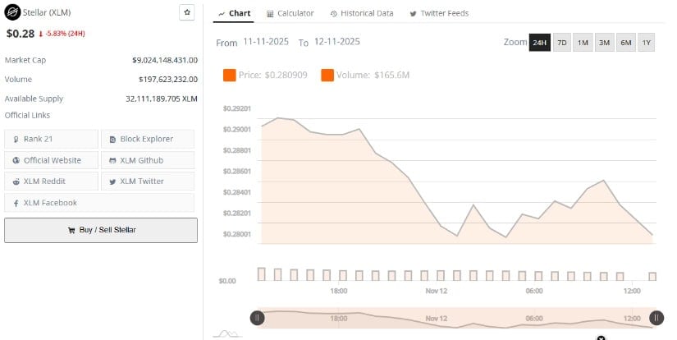Switch chart zoom to 1Y
The width and height of the screenshot is (677, 340).
[646, 43]
